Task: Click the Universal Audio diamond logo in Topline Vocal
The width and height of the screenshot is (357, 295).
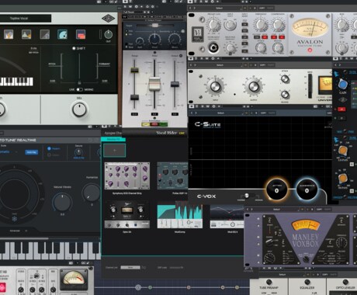Action: [108, 19]
